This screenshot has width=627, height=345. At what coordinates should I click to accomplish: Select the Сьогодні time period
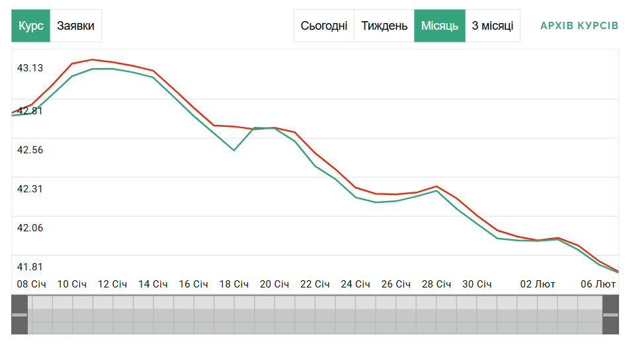pos(323,26)
